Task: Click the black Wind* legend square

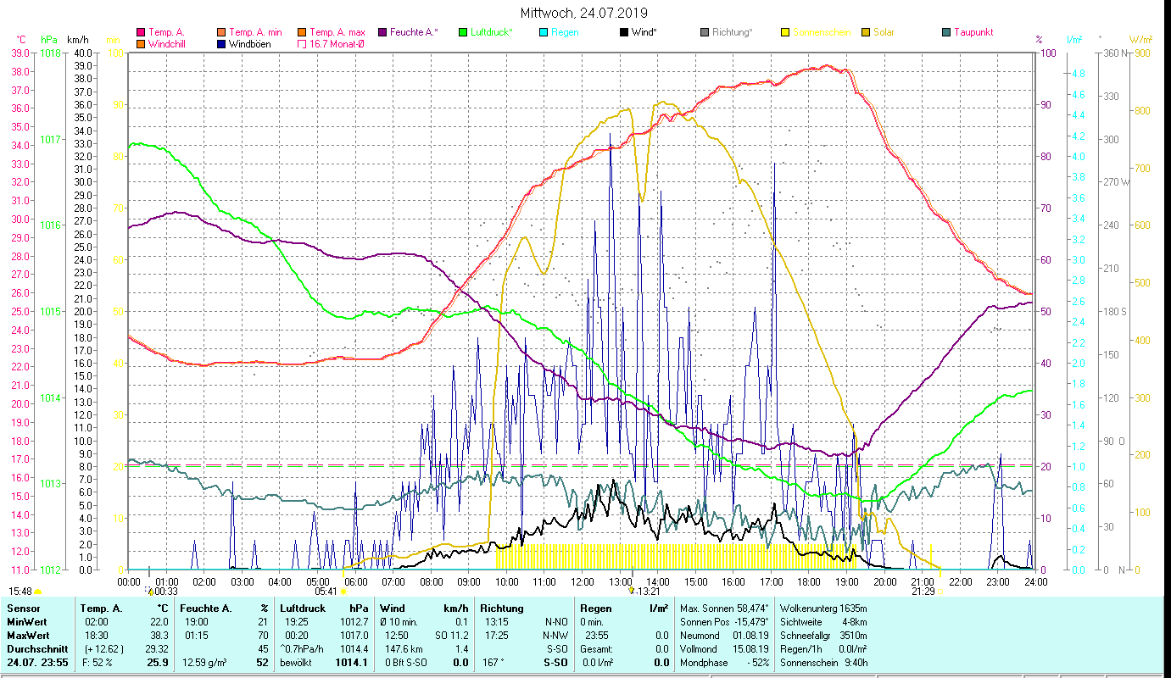Action: [624, 32]
